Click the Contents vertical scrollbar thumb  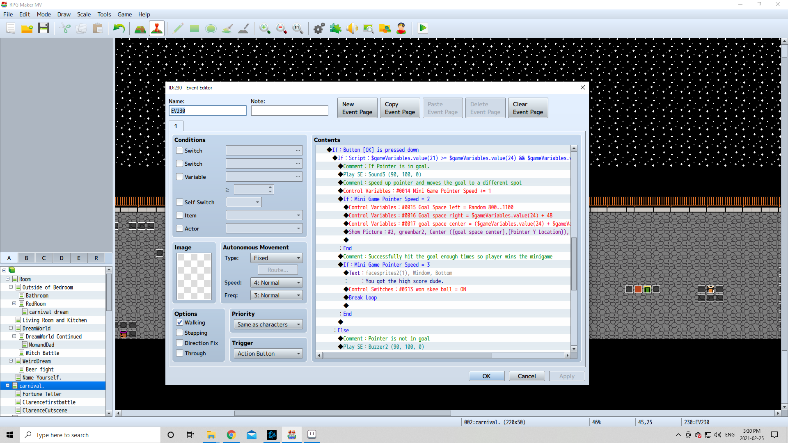tap(574, 264)
